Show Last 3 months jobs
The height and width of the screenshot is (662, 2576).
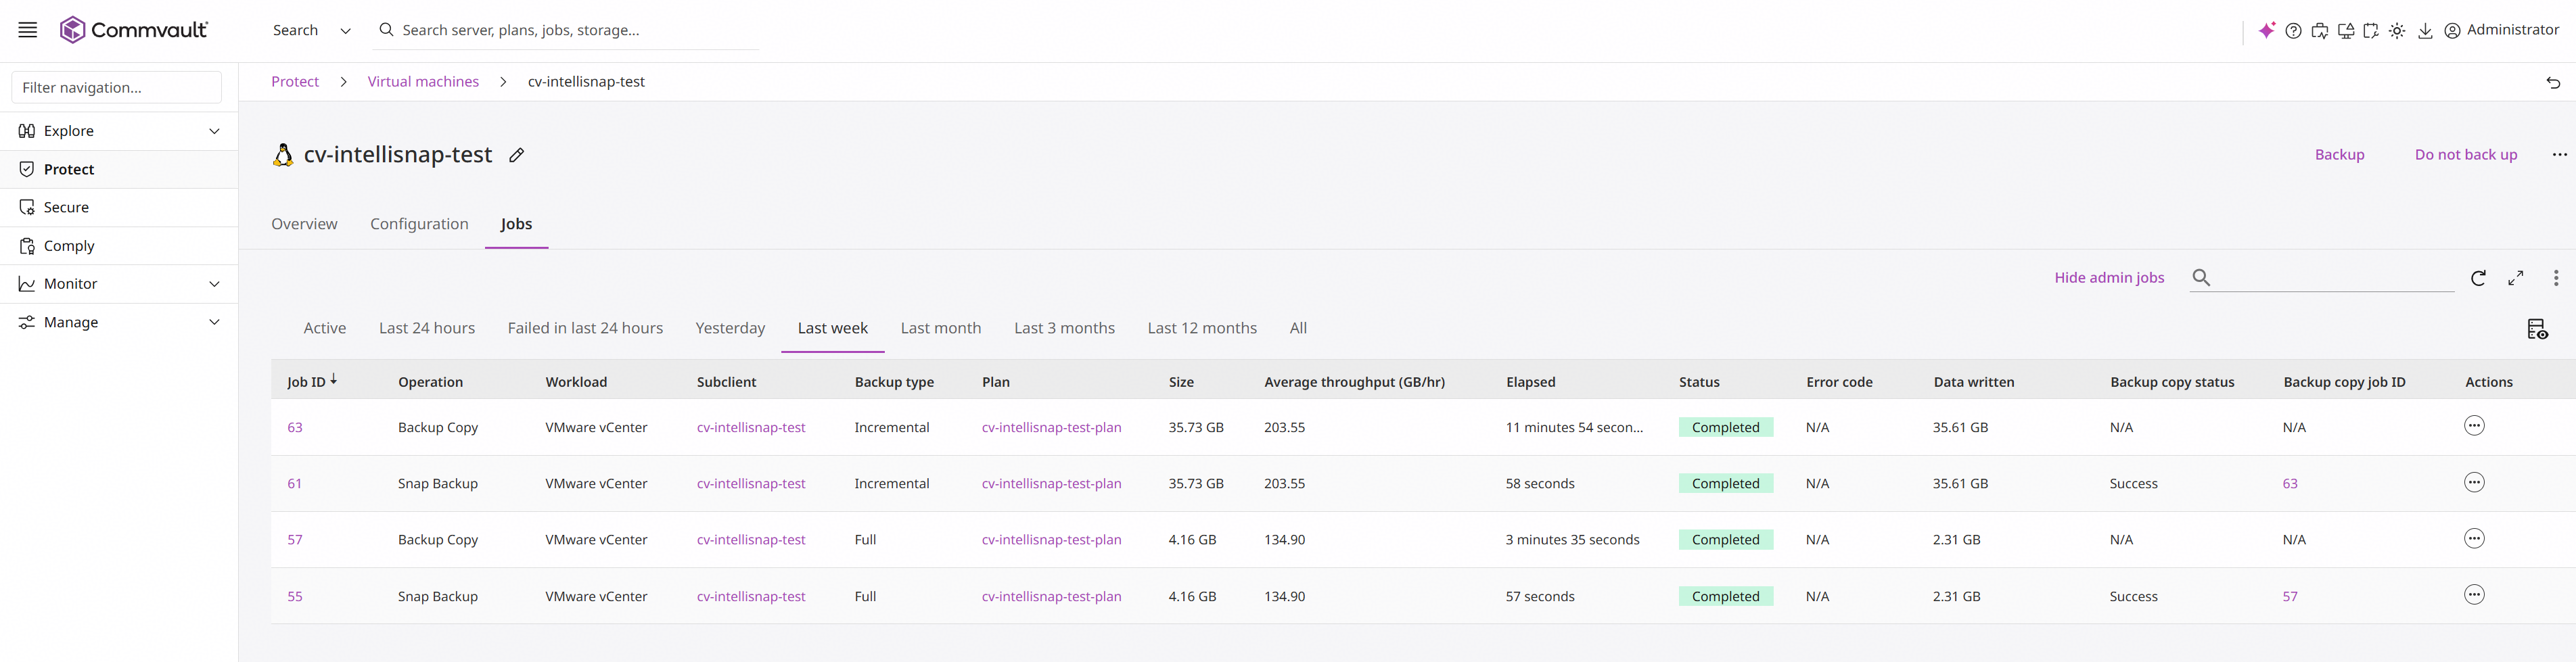[1064, 328]
